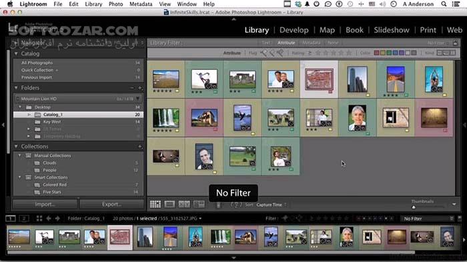Select Text tab in Library Filter
The height and width of the screenshot is (262, 467).
[x=266, y=43]
